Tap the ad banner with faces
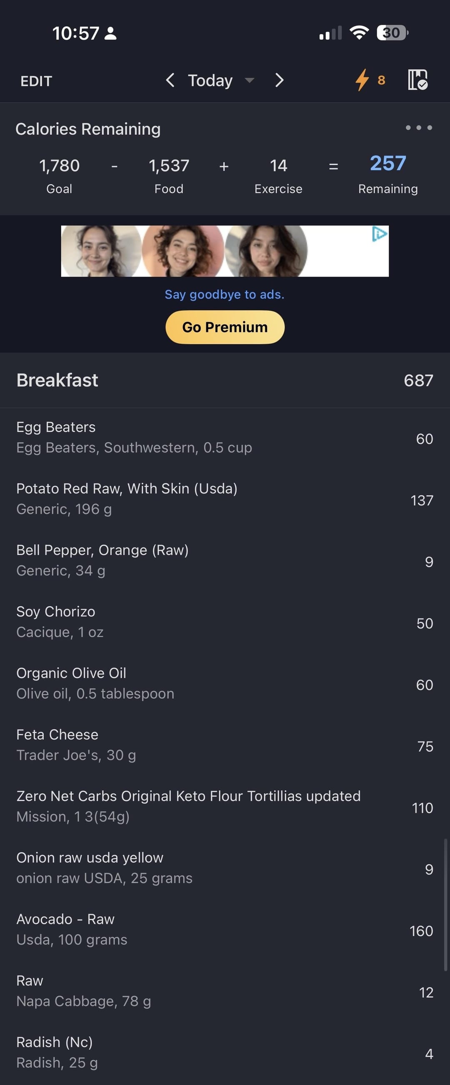Viewport: 450px width, 1085px height. 225,251
